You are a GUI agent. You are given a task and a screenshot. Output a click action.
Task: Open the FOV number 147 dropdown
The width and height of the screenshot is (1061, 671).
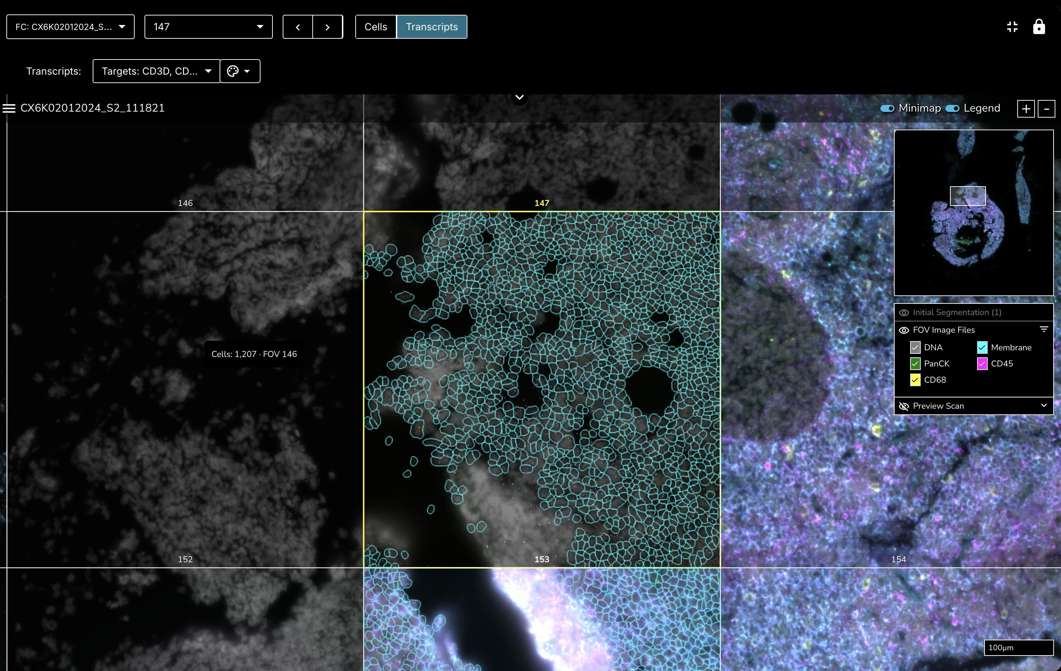[x=208, y=27]
